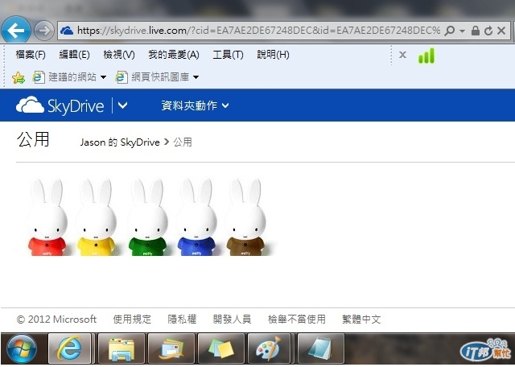Change language via 繁體中文 link
This screenshot has width=515, height=367.
(361, 320)
